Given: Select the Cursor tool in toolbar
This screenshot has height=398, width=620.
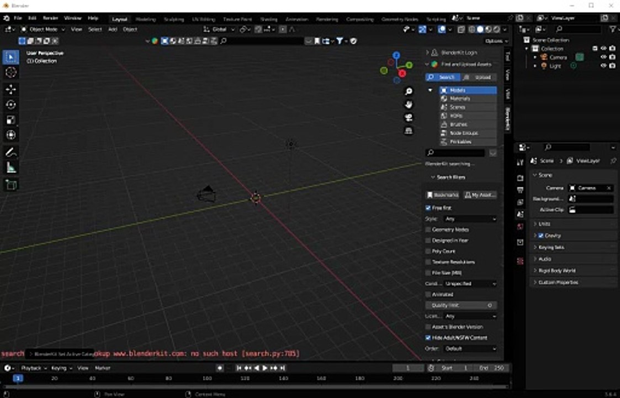Looking at the screenshot, I should 10,72.
